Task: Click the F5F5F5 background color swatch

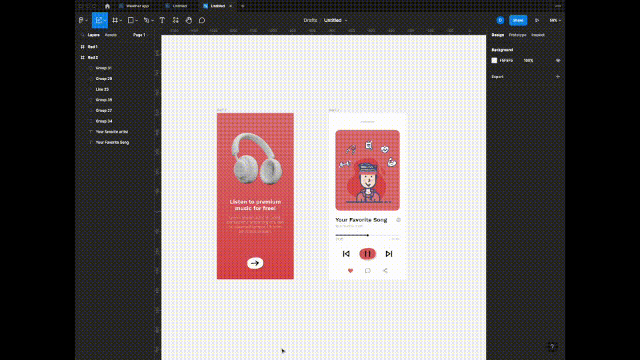Action: 495,61
